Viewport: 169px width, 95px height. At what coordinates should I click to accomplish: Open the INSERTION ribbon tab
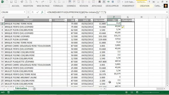pos(28,6)
